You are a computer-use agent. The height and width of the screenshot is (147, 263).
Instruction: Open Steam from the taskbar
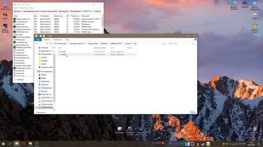coord(203,144)
